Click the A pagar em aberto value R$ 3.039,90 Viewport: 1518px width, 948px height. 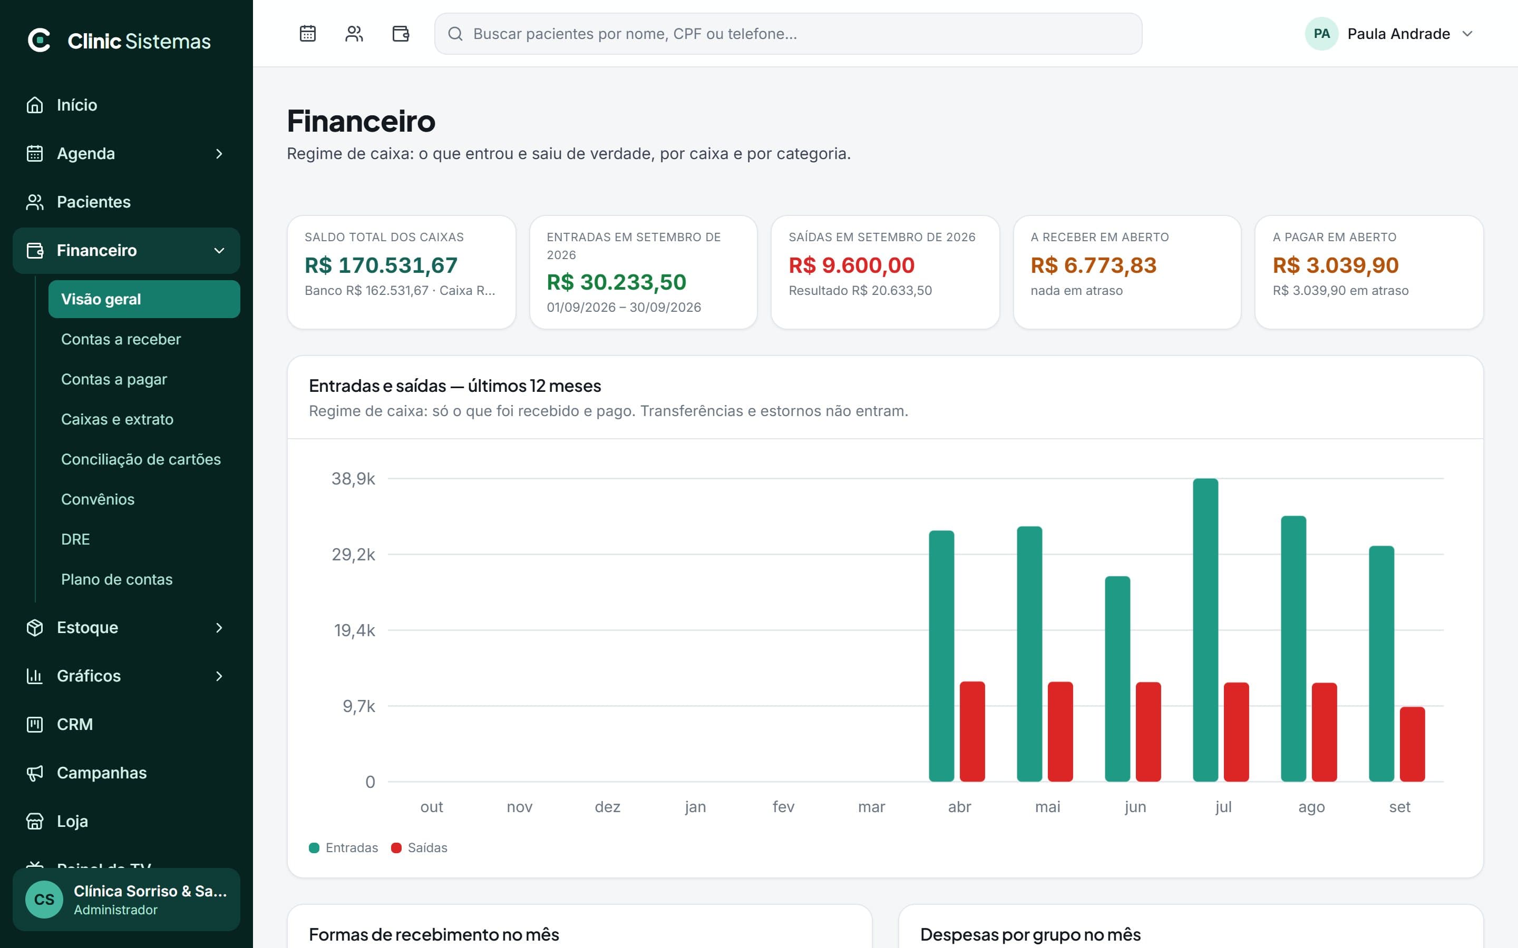(x=1336, y=265)
